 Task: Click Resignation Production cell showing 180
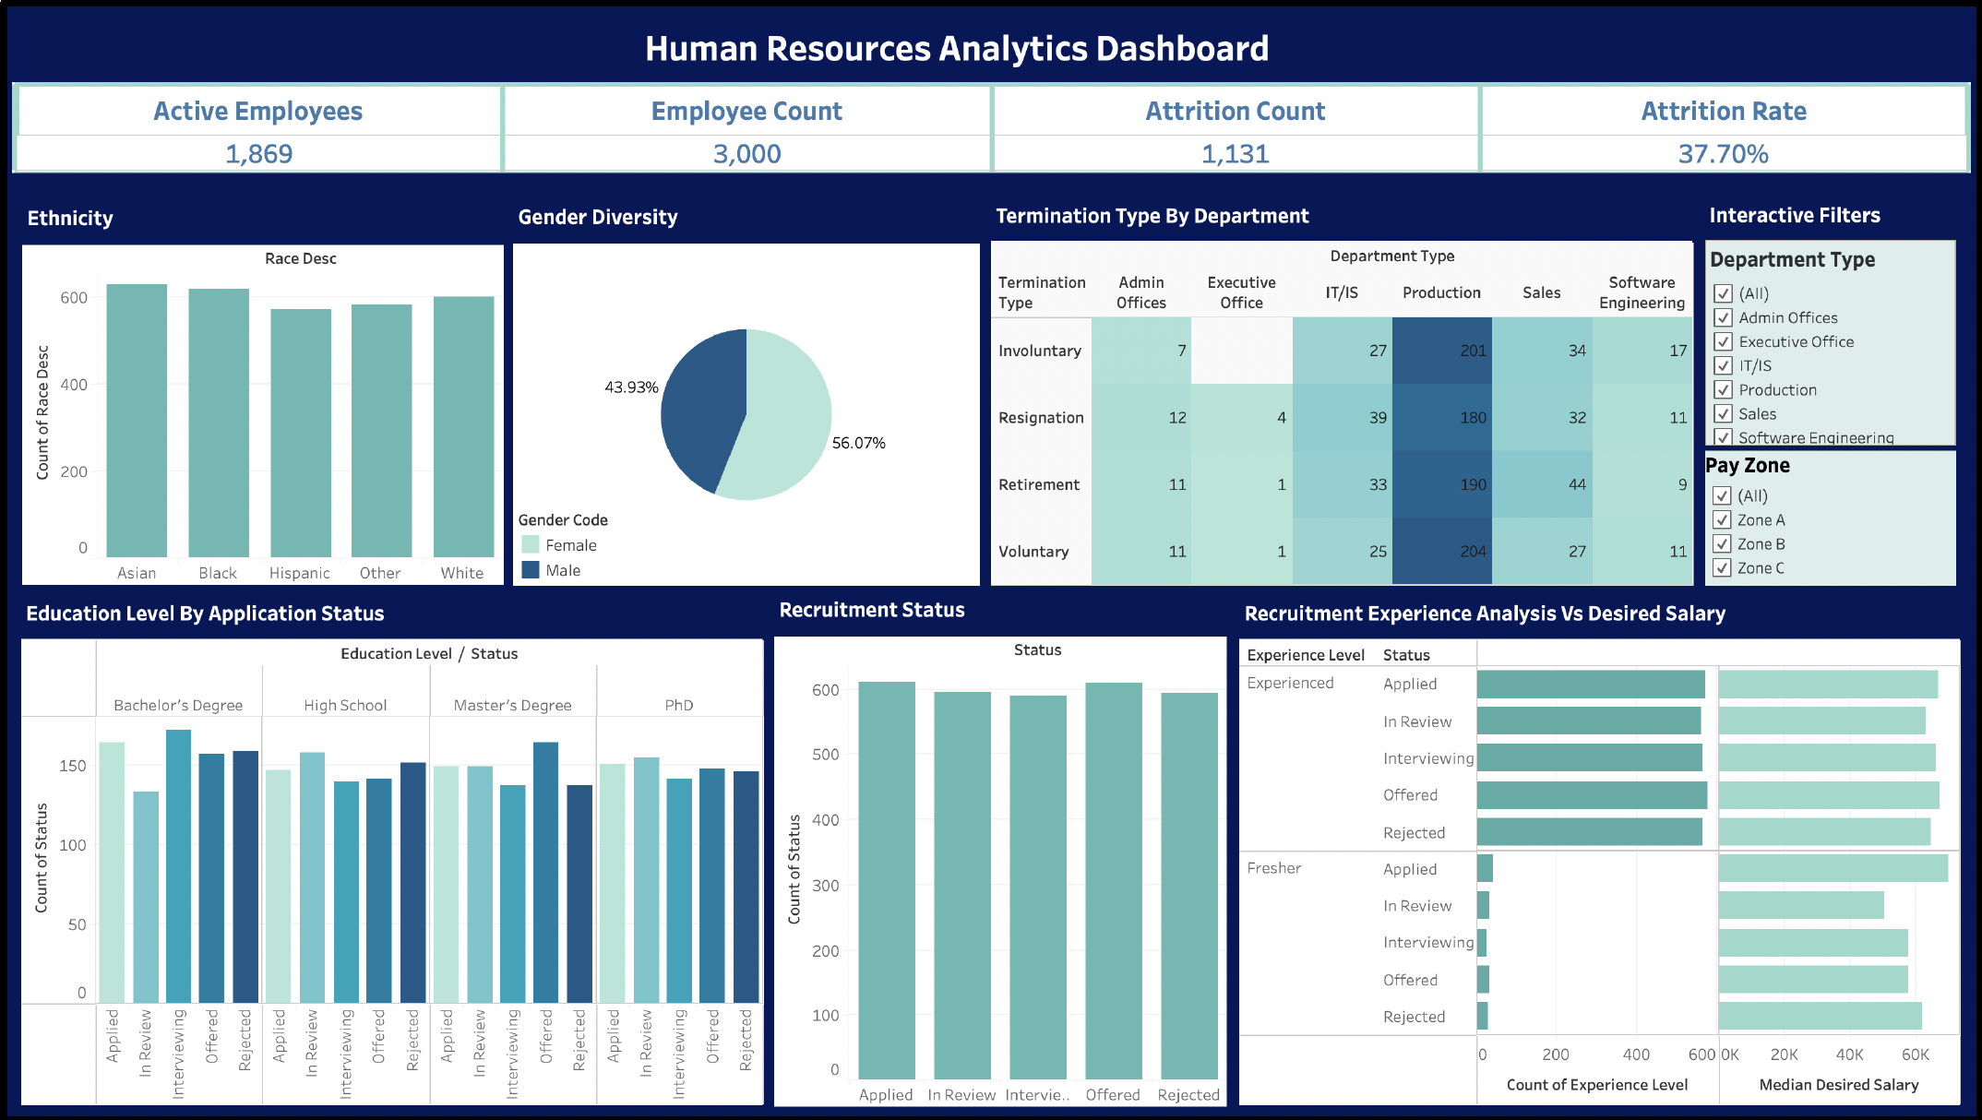click(x=1442, y=417)
